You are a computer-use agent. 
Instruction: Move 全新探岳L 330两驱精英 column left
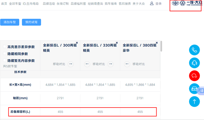(87, 64)
